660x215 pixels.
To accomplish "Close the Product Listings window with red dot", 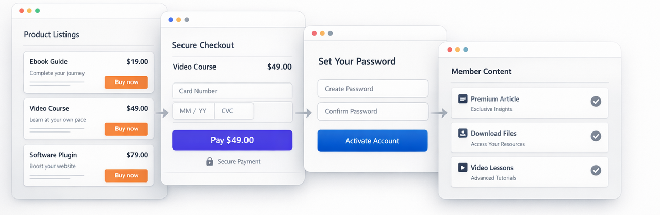I will (x=21, y=11).
